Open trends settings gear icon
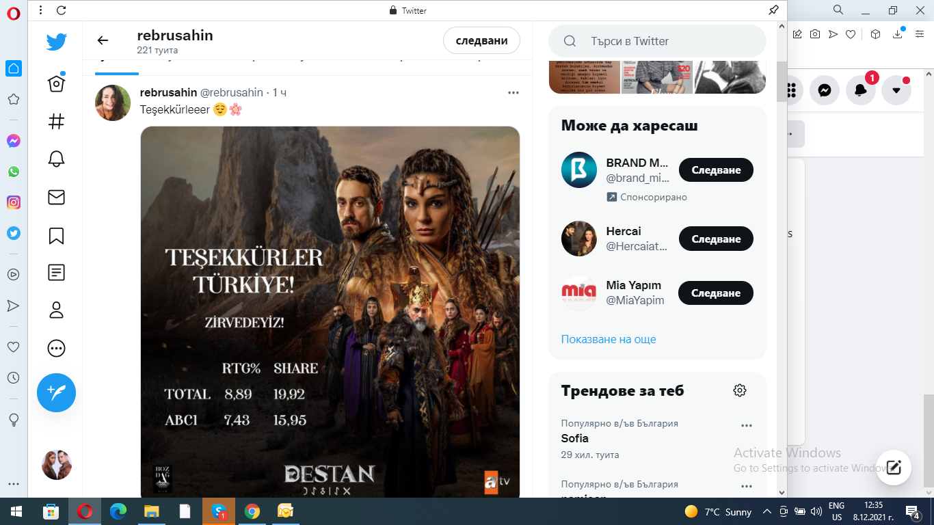Image resolution: width=934 pixels, height=525 pixels. click(739, 390)
